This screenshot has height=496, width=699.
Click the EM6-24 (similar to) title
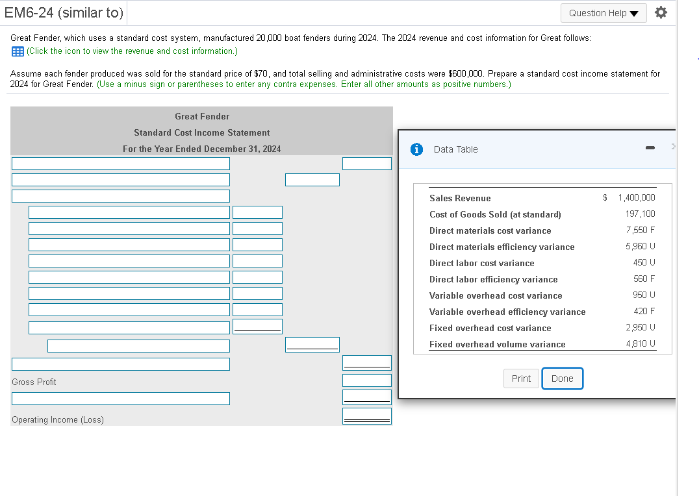(64, 12)
